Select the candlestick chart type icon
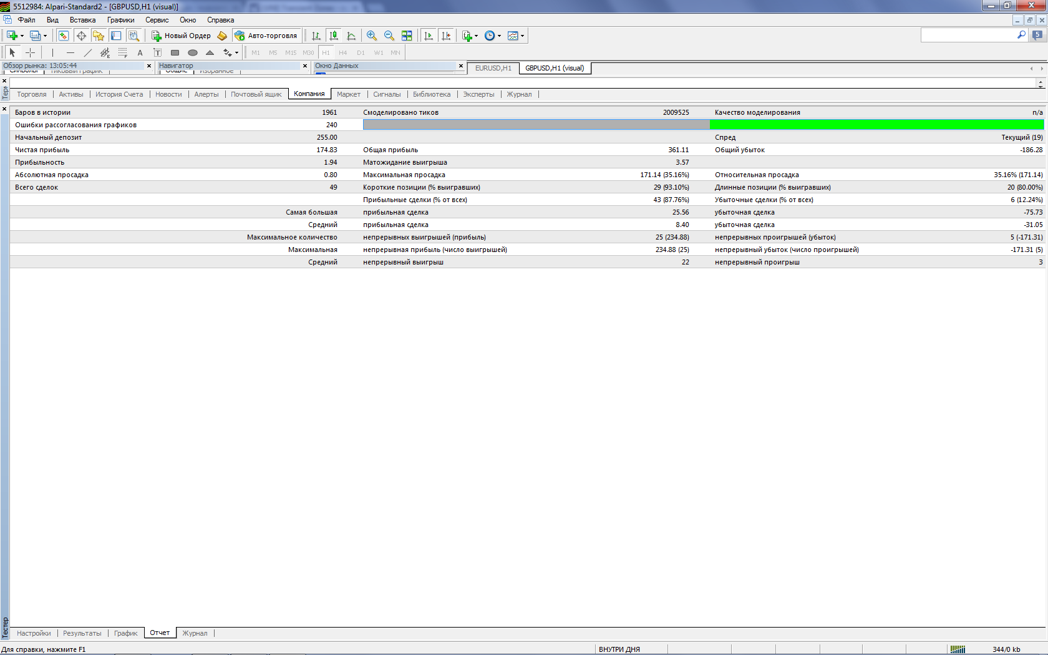The width and height of the screenshot is (1048, 655). 334,36
